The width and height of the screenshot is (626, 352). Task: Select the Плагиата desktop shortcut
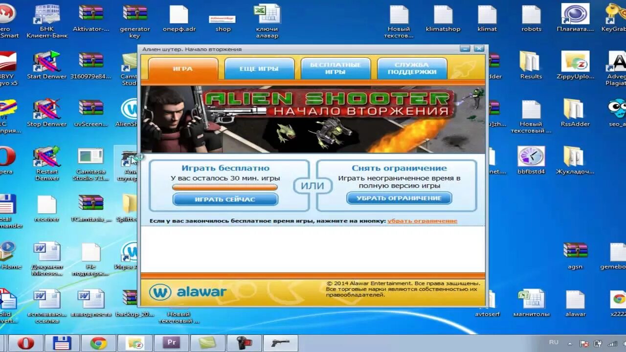point(575,19)
